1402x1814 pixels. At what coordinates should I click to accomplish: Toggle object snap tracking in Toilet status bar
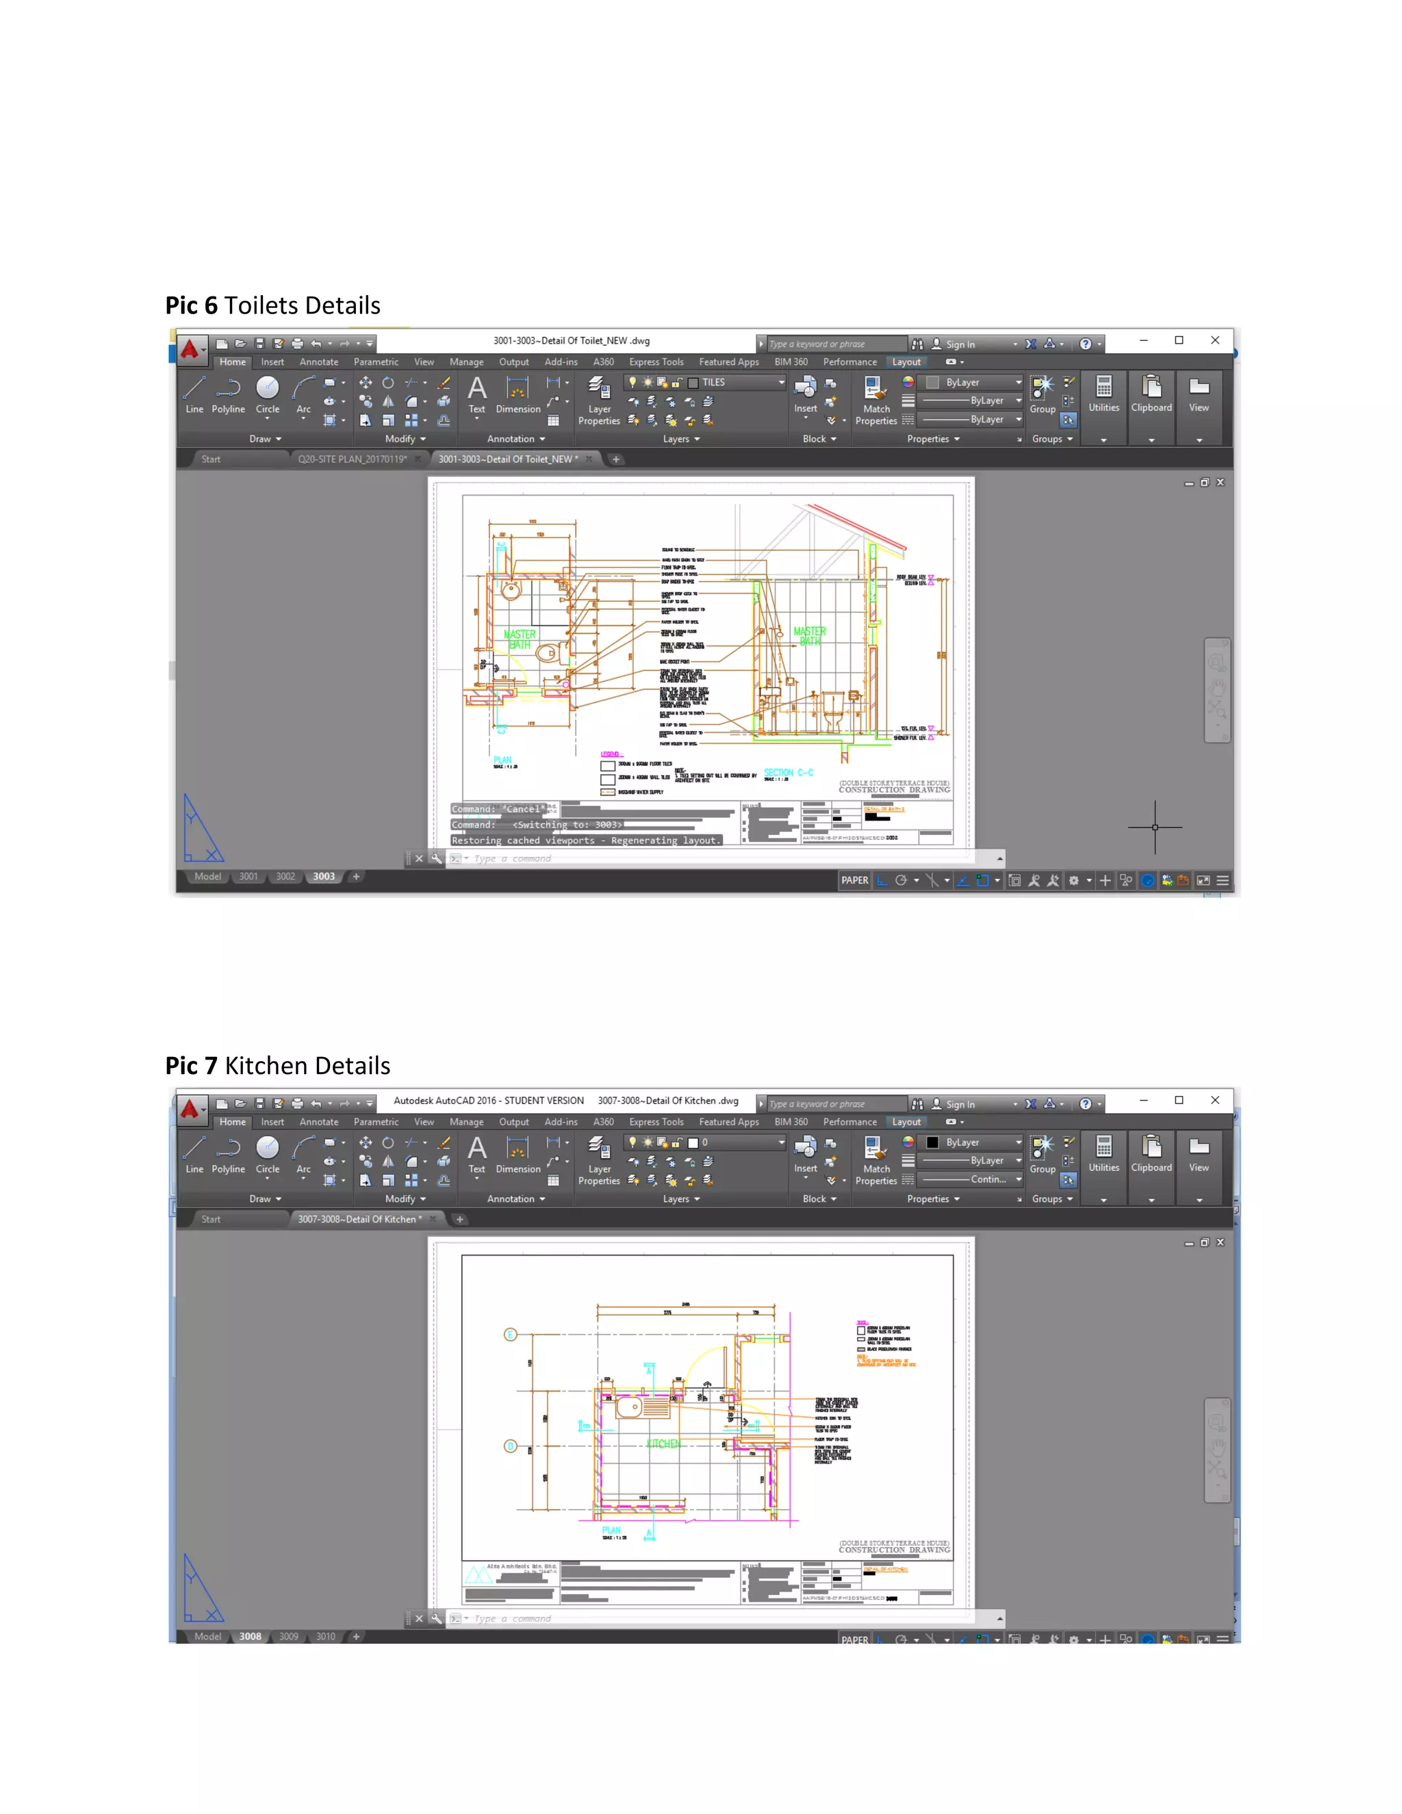pyautogui.click(x=963, y=880)
